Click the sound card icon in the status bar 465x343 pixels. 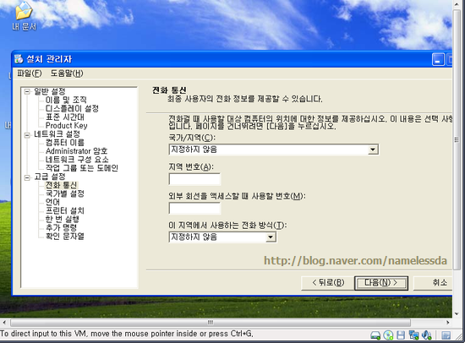click(426, 335)
